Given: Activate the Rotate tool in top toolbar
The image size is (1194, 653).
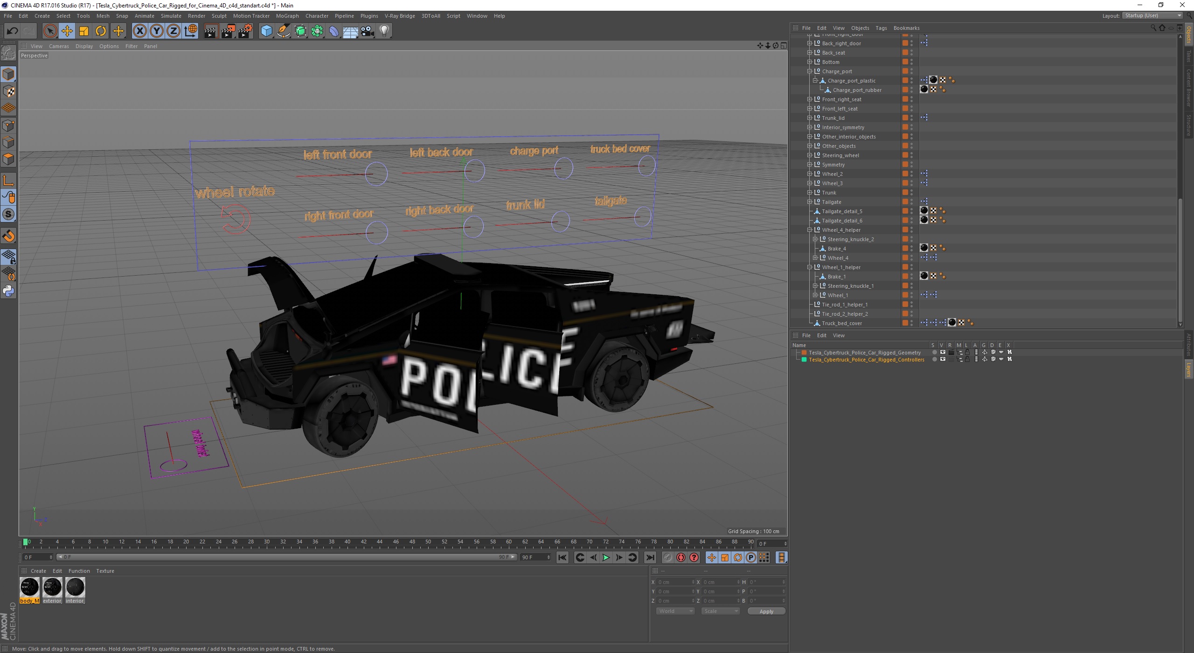Looking at the screenshot, I should 101,31.
